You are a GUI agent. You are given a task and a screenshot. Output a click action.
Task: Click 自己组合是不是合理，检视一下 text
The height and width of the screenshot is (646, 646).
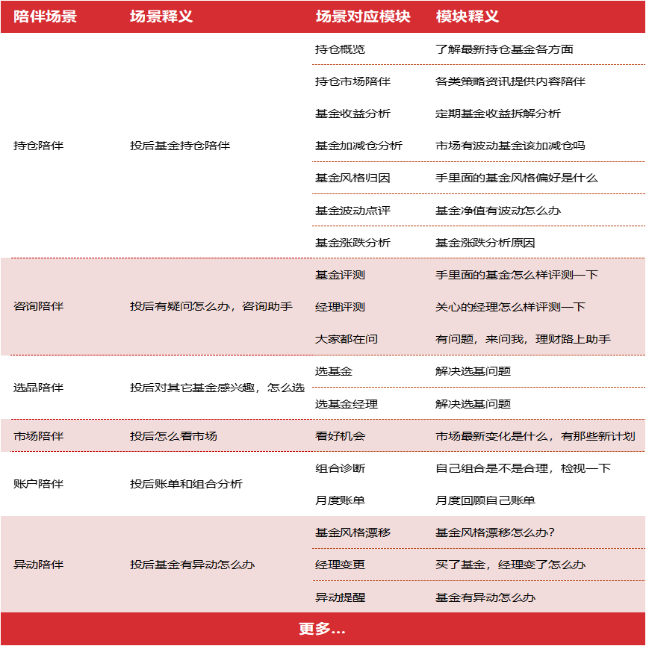pyautogui.click(x=523, y=468)
